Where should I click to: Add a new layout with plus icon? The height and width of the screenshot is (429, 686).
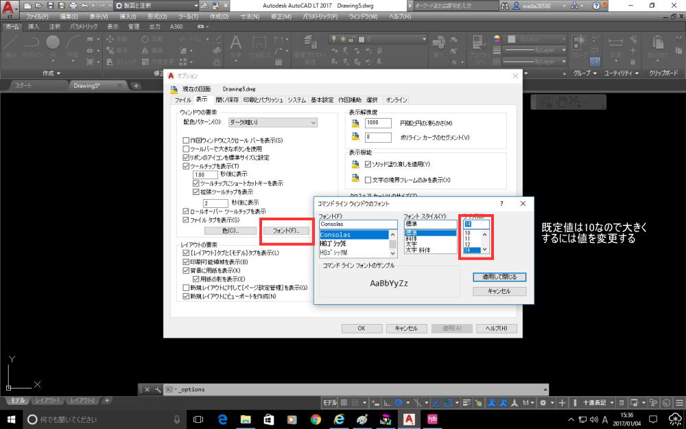(x=107, y=400)
